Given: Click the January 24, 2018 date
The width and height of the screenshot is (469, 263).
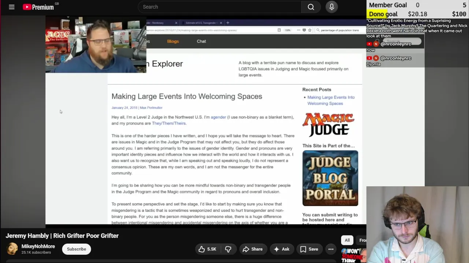Looking at the screenshot, I should (x=124, y=108).
